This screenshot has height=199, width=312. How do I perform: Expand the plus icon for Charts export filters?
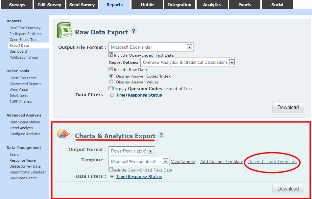click(112, 177)
